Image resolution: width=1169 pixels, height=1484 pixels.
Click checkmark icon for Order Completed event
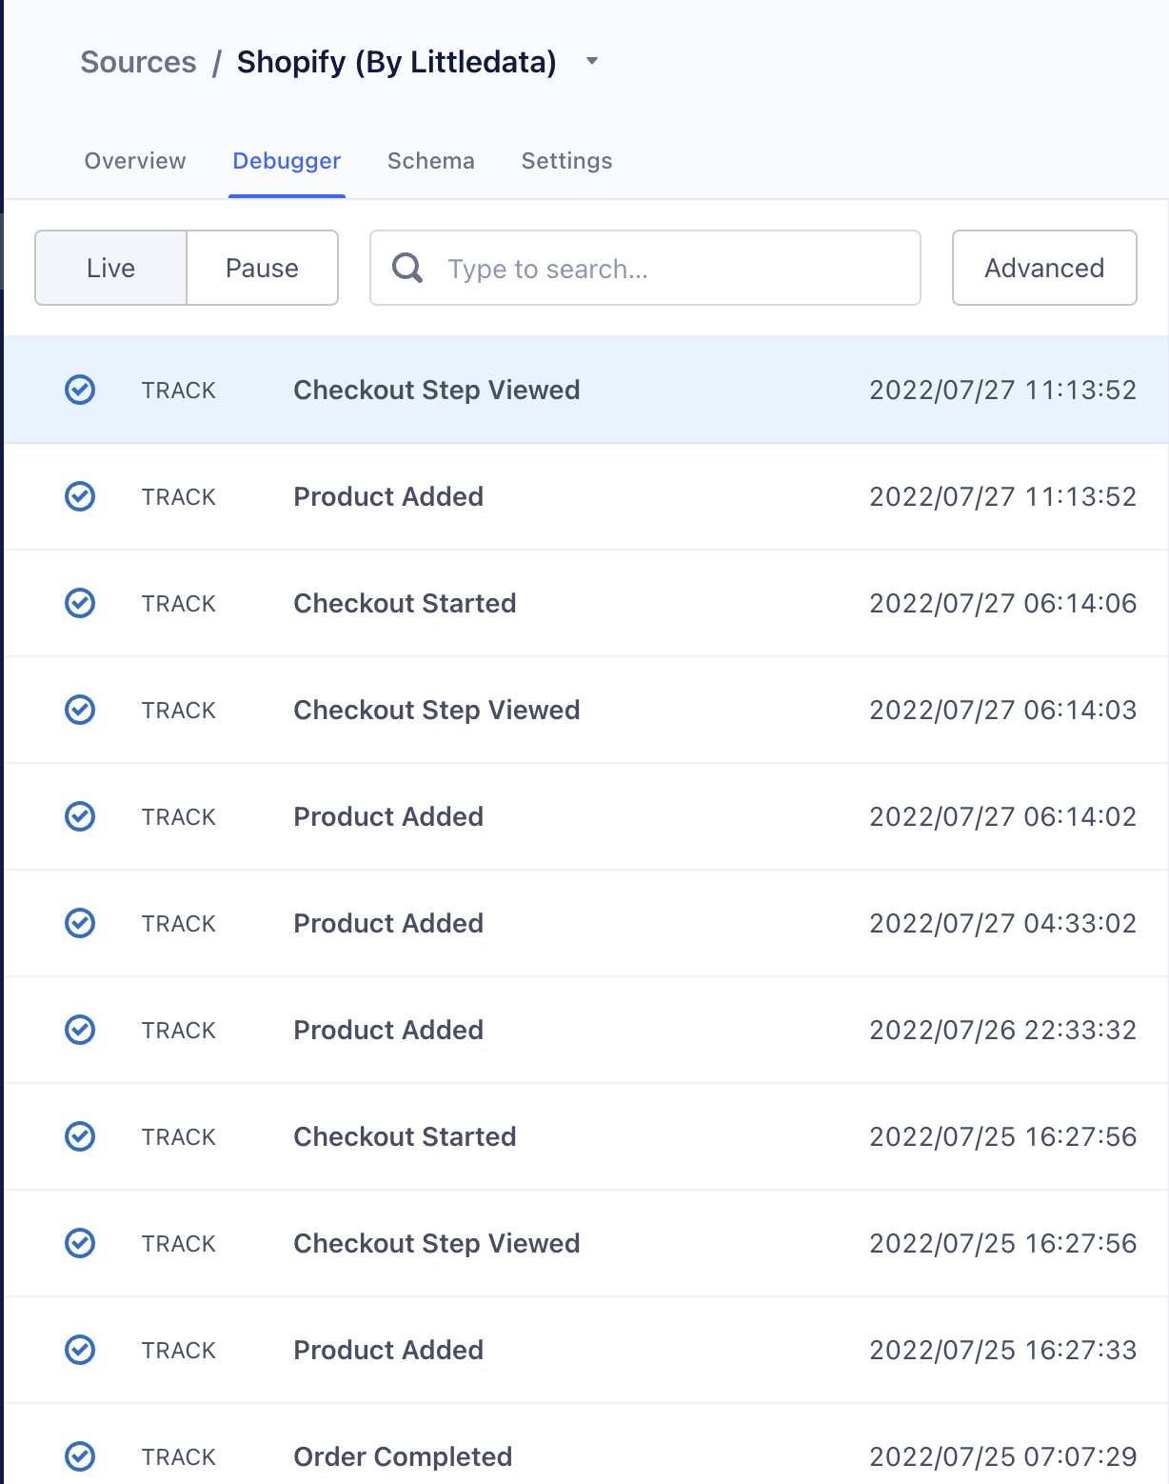tap(80, 1456)
